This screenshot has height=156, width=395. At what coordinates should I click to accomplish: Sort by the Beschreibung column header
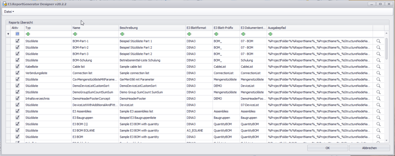(151, 28)
